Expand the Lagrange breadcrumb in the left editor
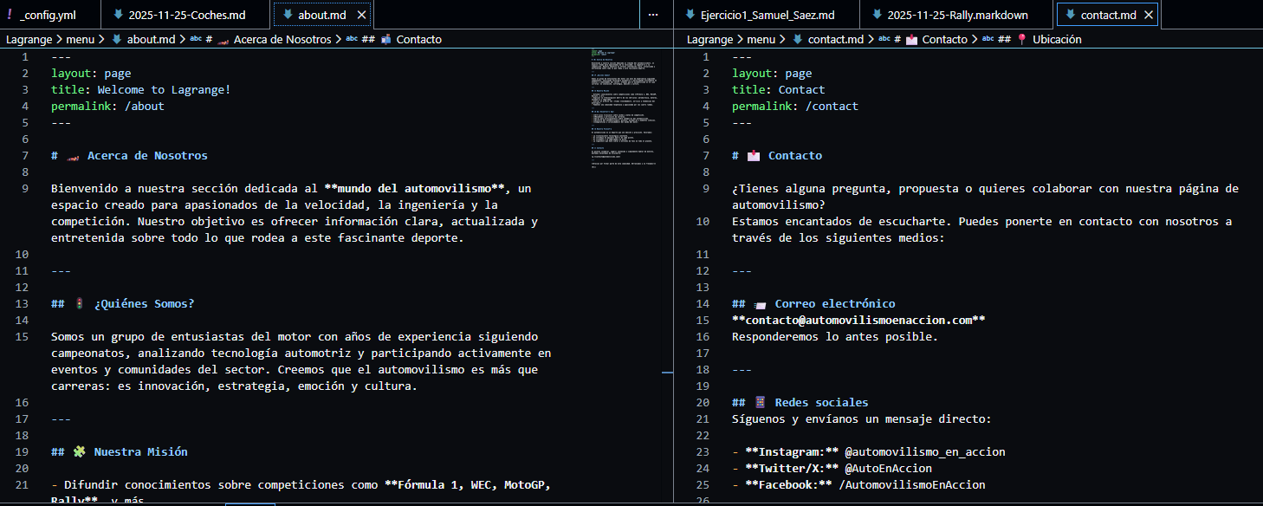Screen dimensions: 1263x506 29,39
